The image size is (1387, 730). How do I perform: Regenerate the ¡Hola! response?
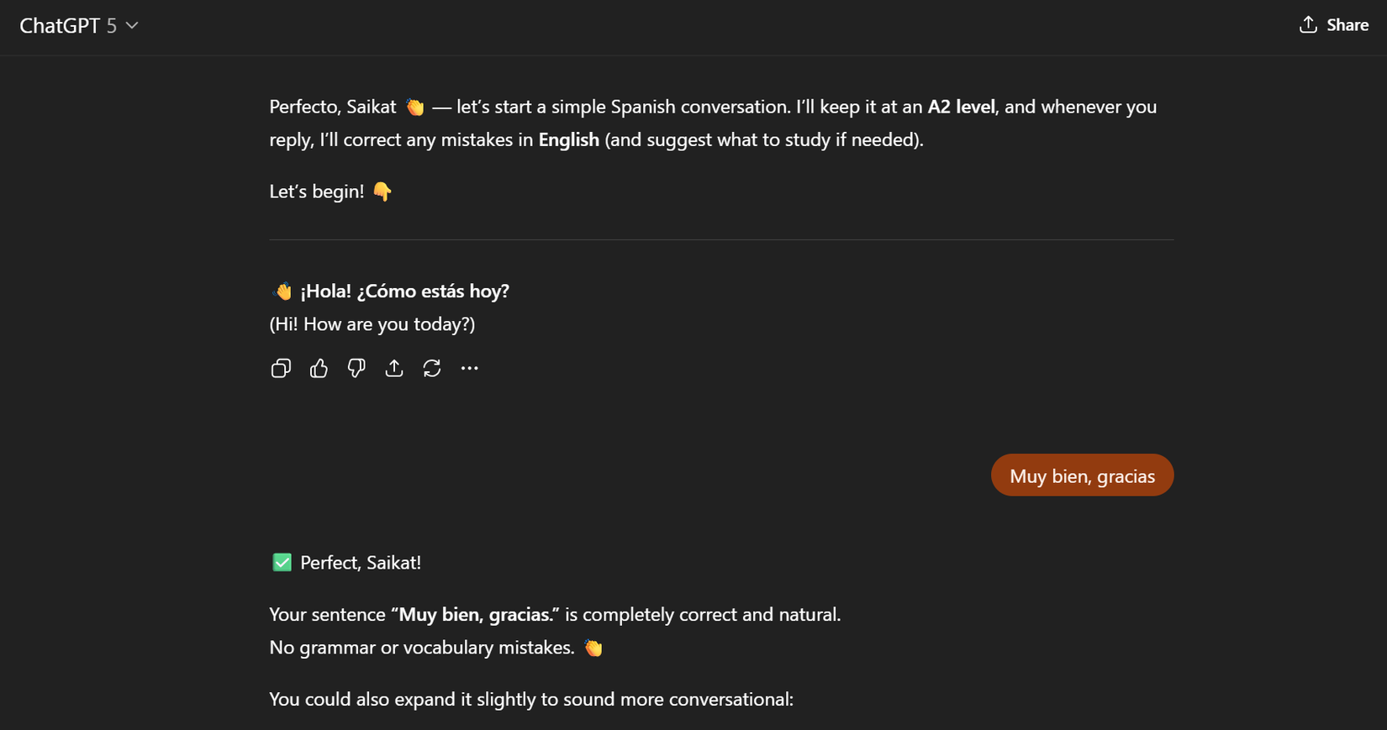(432, 368)
